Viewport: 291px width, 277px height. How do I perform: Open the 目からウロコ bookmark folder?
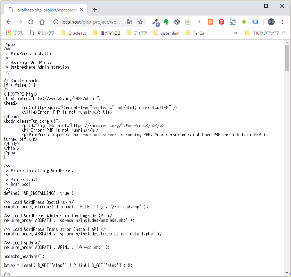click(x=107, y=33)
